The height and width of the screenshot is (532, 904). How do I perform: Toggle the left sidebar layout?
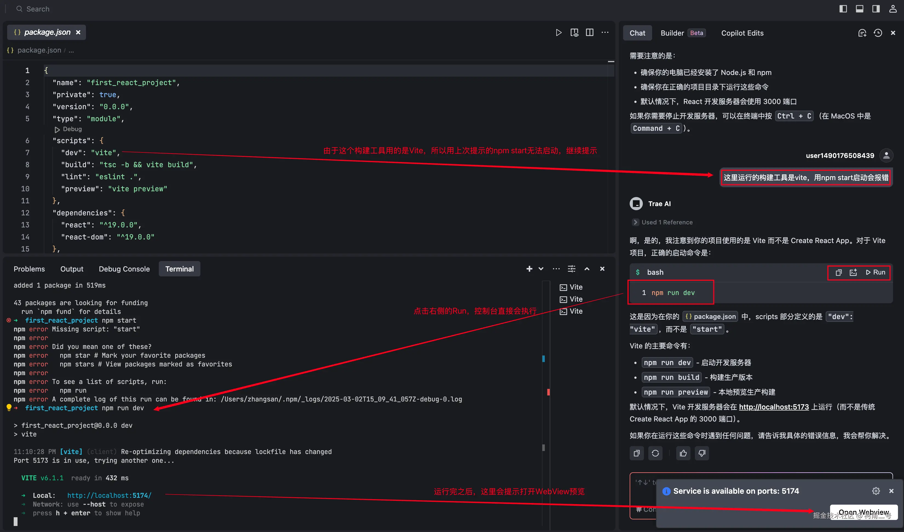(x=843, y=9)
